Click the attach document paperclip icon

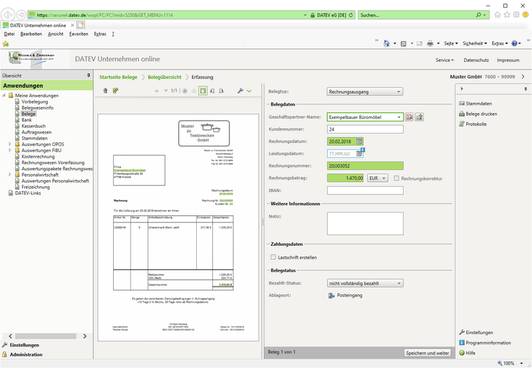pyautogui.click(x=115, y=90)
